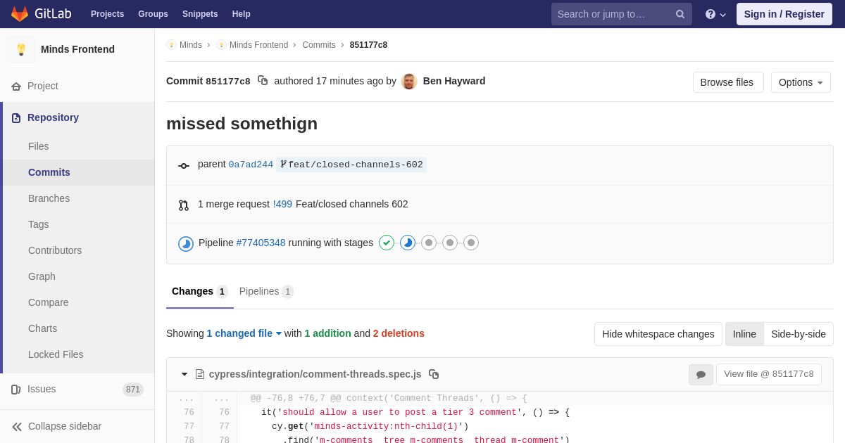Click the Minds Frontend project avatar

21,49
